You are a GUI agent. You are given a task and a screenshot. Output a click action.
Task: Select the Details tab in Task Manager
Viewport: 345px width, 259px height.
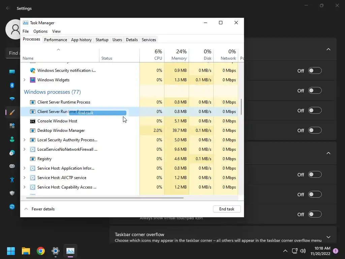[132, 40]
